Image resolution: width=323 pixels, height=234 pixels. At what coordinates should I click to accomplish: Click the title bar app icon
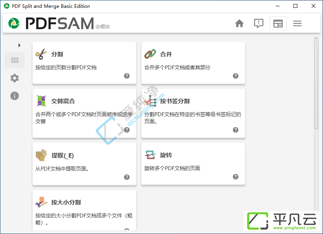(7, 6)
